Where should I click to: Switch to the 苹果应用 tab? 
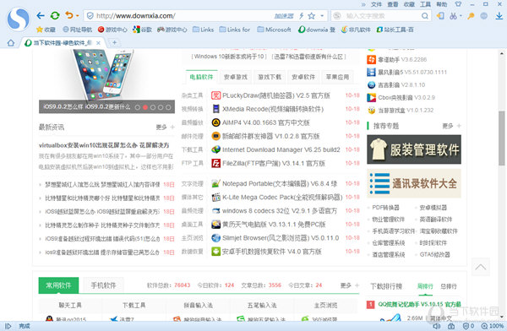pyautogui.click(x=337, y=77)
